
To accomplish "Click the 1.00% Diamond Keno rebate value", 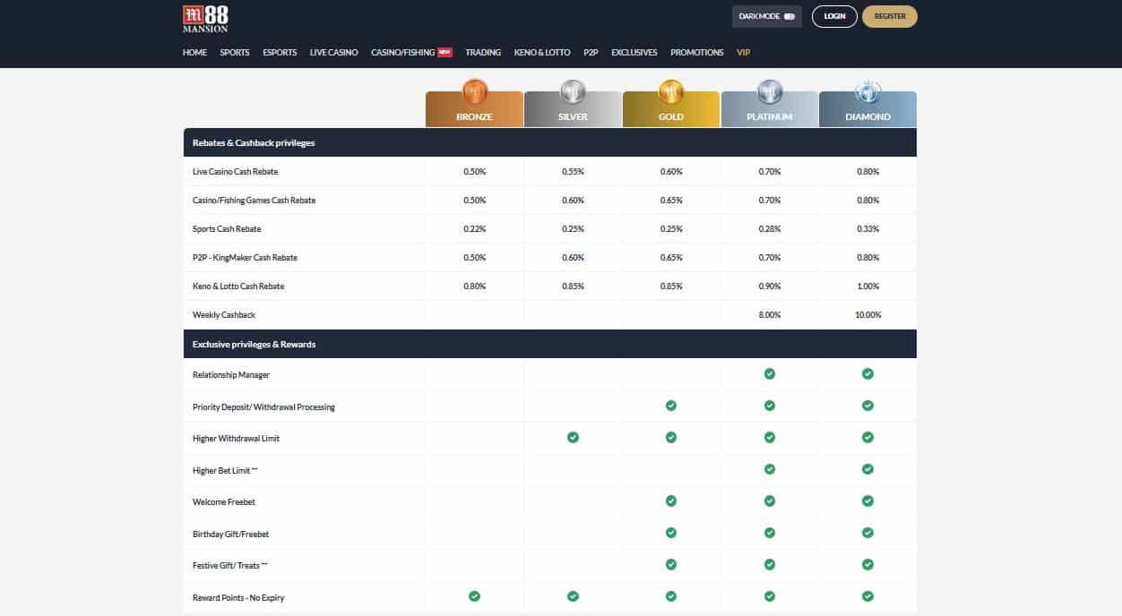I will pos(867,287).
